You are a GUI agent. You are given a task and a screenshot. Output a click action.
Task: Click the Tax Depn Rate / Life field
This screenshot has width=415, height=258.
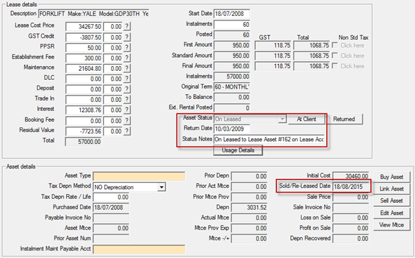111,197
